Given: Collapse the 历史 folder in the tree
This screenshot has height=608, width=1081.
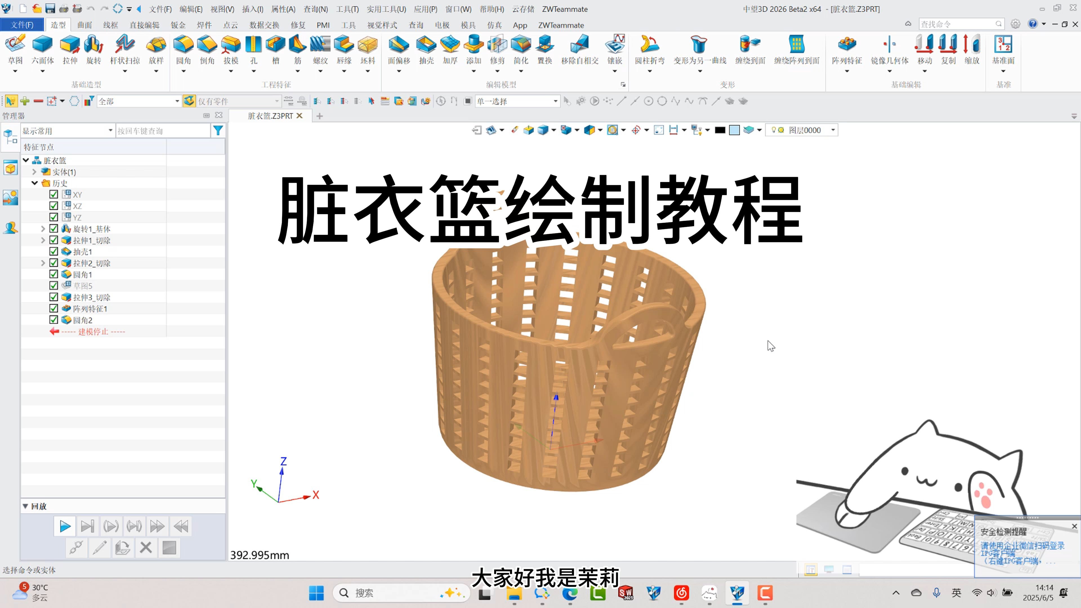Looking at the screenshot, I should (x=34, y=183).
